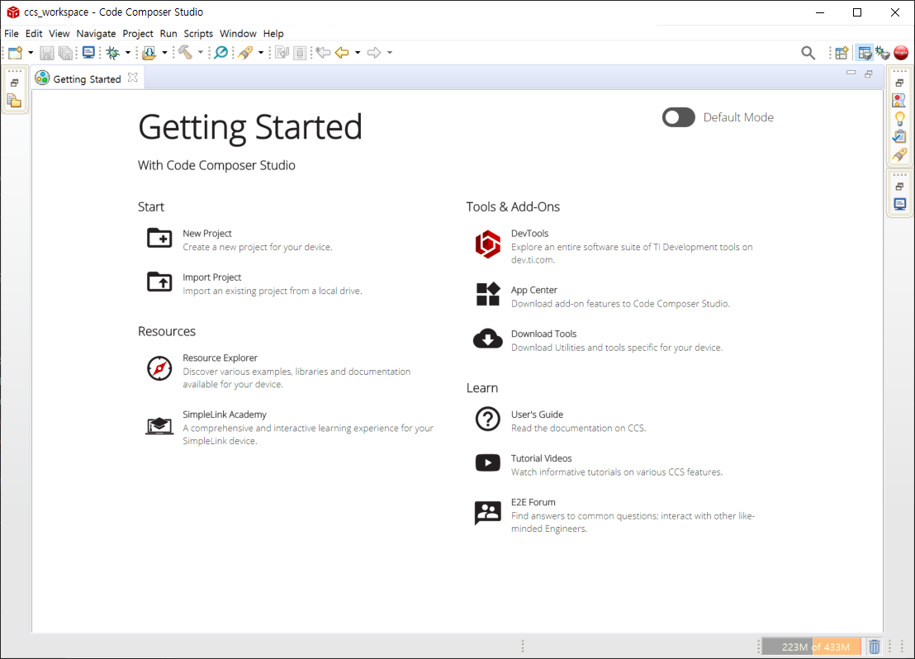Click the SimpleLink Academy graduation cap icon
Viewport: 915px width, 659px height.
(159, 425)
